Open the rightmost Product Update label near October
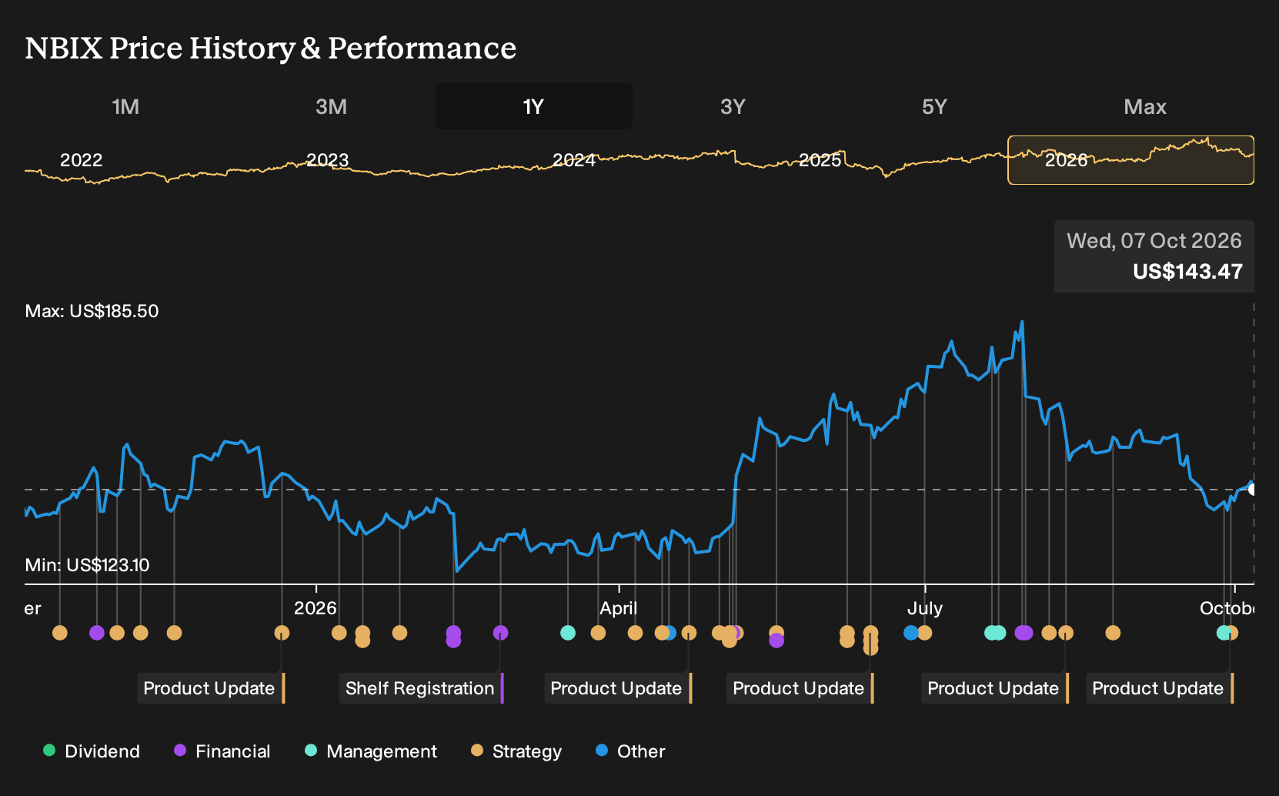The width and height of the screenshot is (1279, 796). click(1160, 688)
